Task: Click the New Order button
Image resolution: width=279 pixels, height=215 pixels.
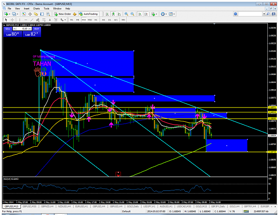Action: pos(62,14)
